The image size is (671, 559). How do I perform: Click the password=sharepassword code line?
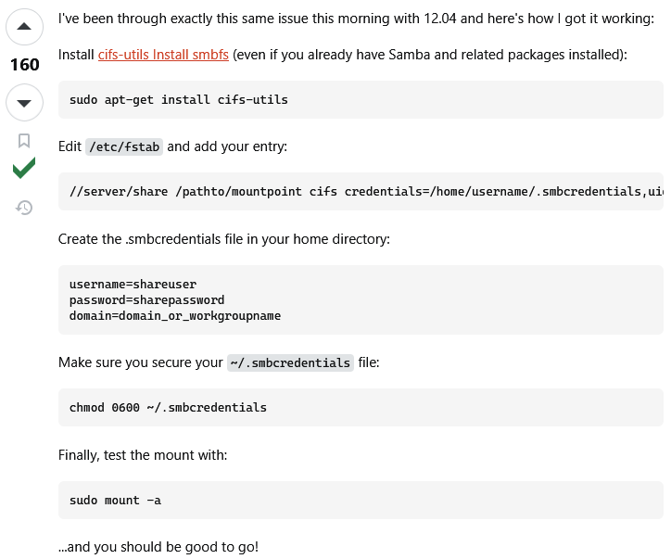pyautogui.click(x=146, y=300)
